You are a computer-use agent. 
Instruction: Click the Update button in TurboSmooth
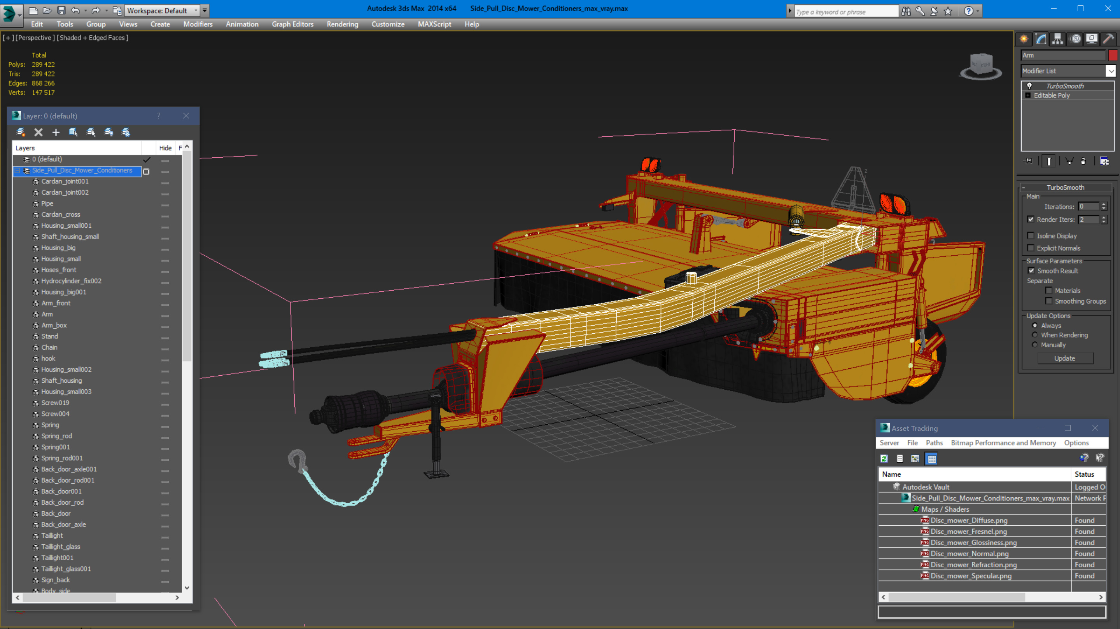[1065, 358]
